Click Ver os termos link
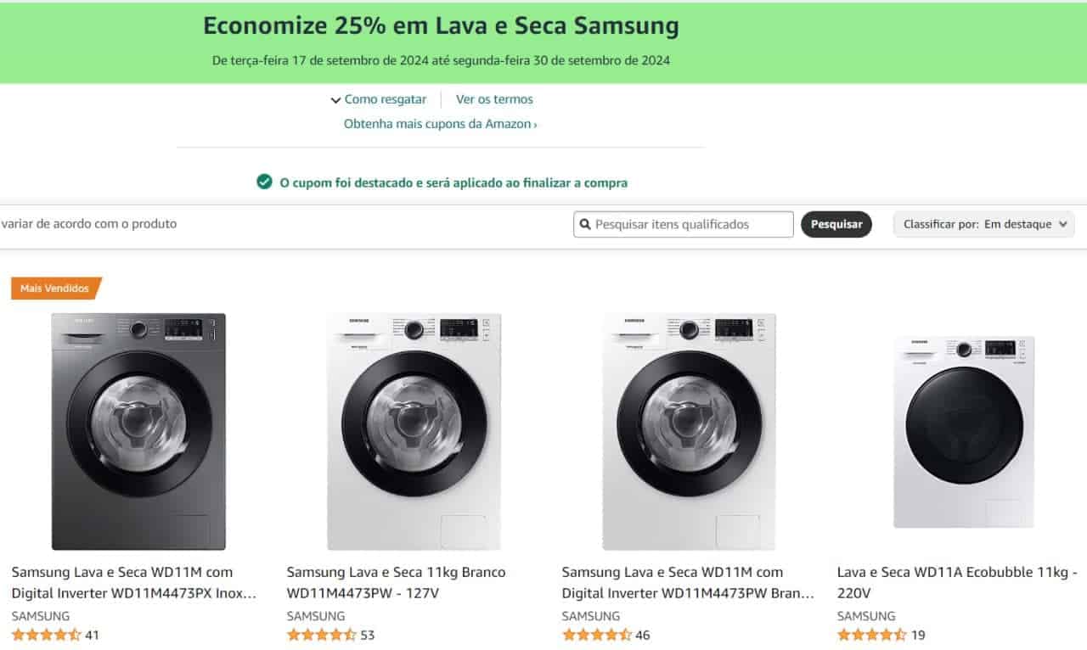This screenshot has height=650, width=1087. tap(494, 99)
